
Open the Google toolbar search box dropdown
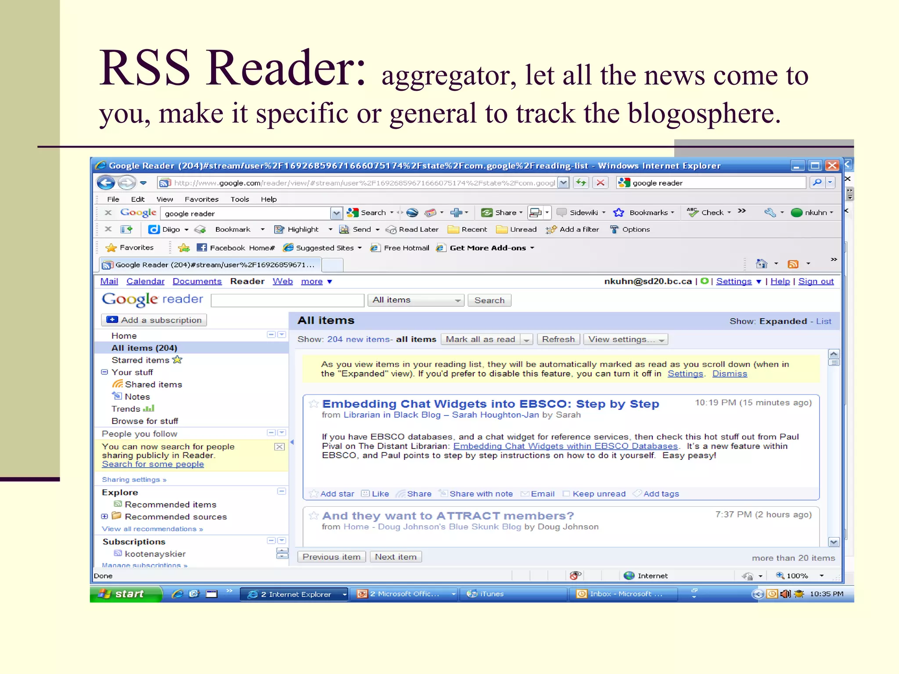click(336, 213)
